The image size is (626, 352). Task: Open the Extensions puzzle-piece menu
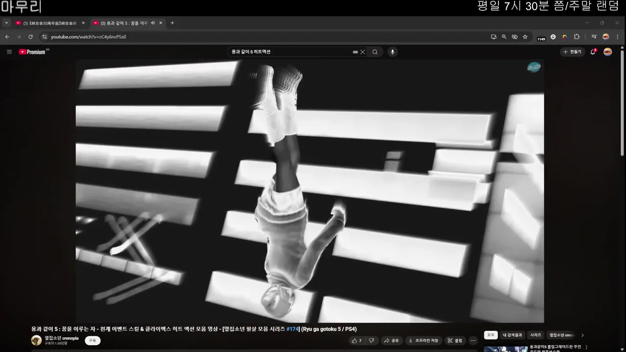(577, 37)
